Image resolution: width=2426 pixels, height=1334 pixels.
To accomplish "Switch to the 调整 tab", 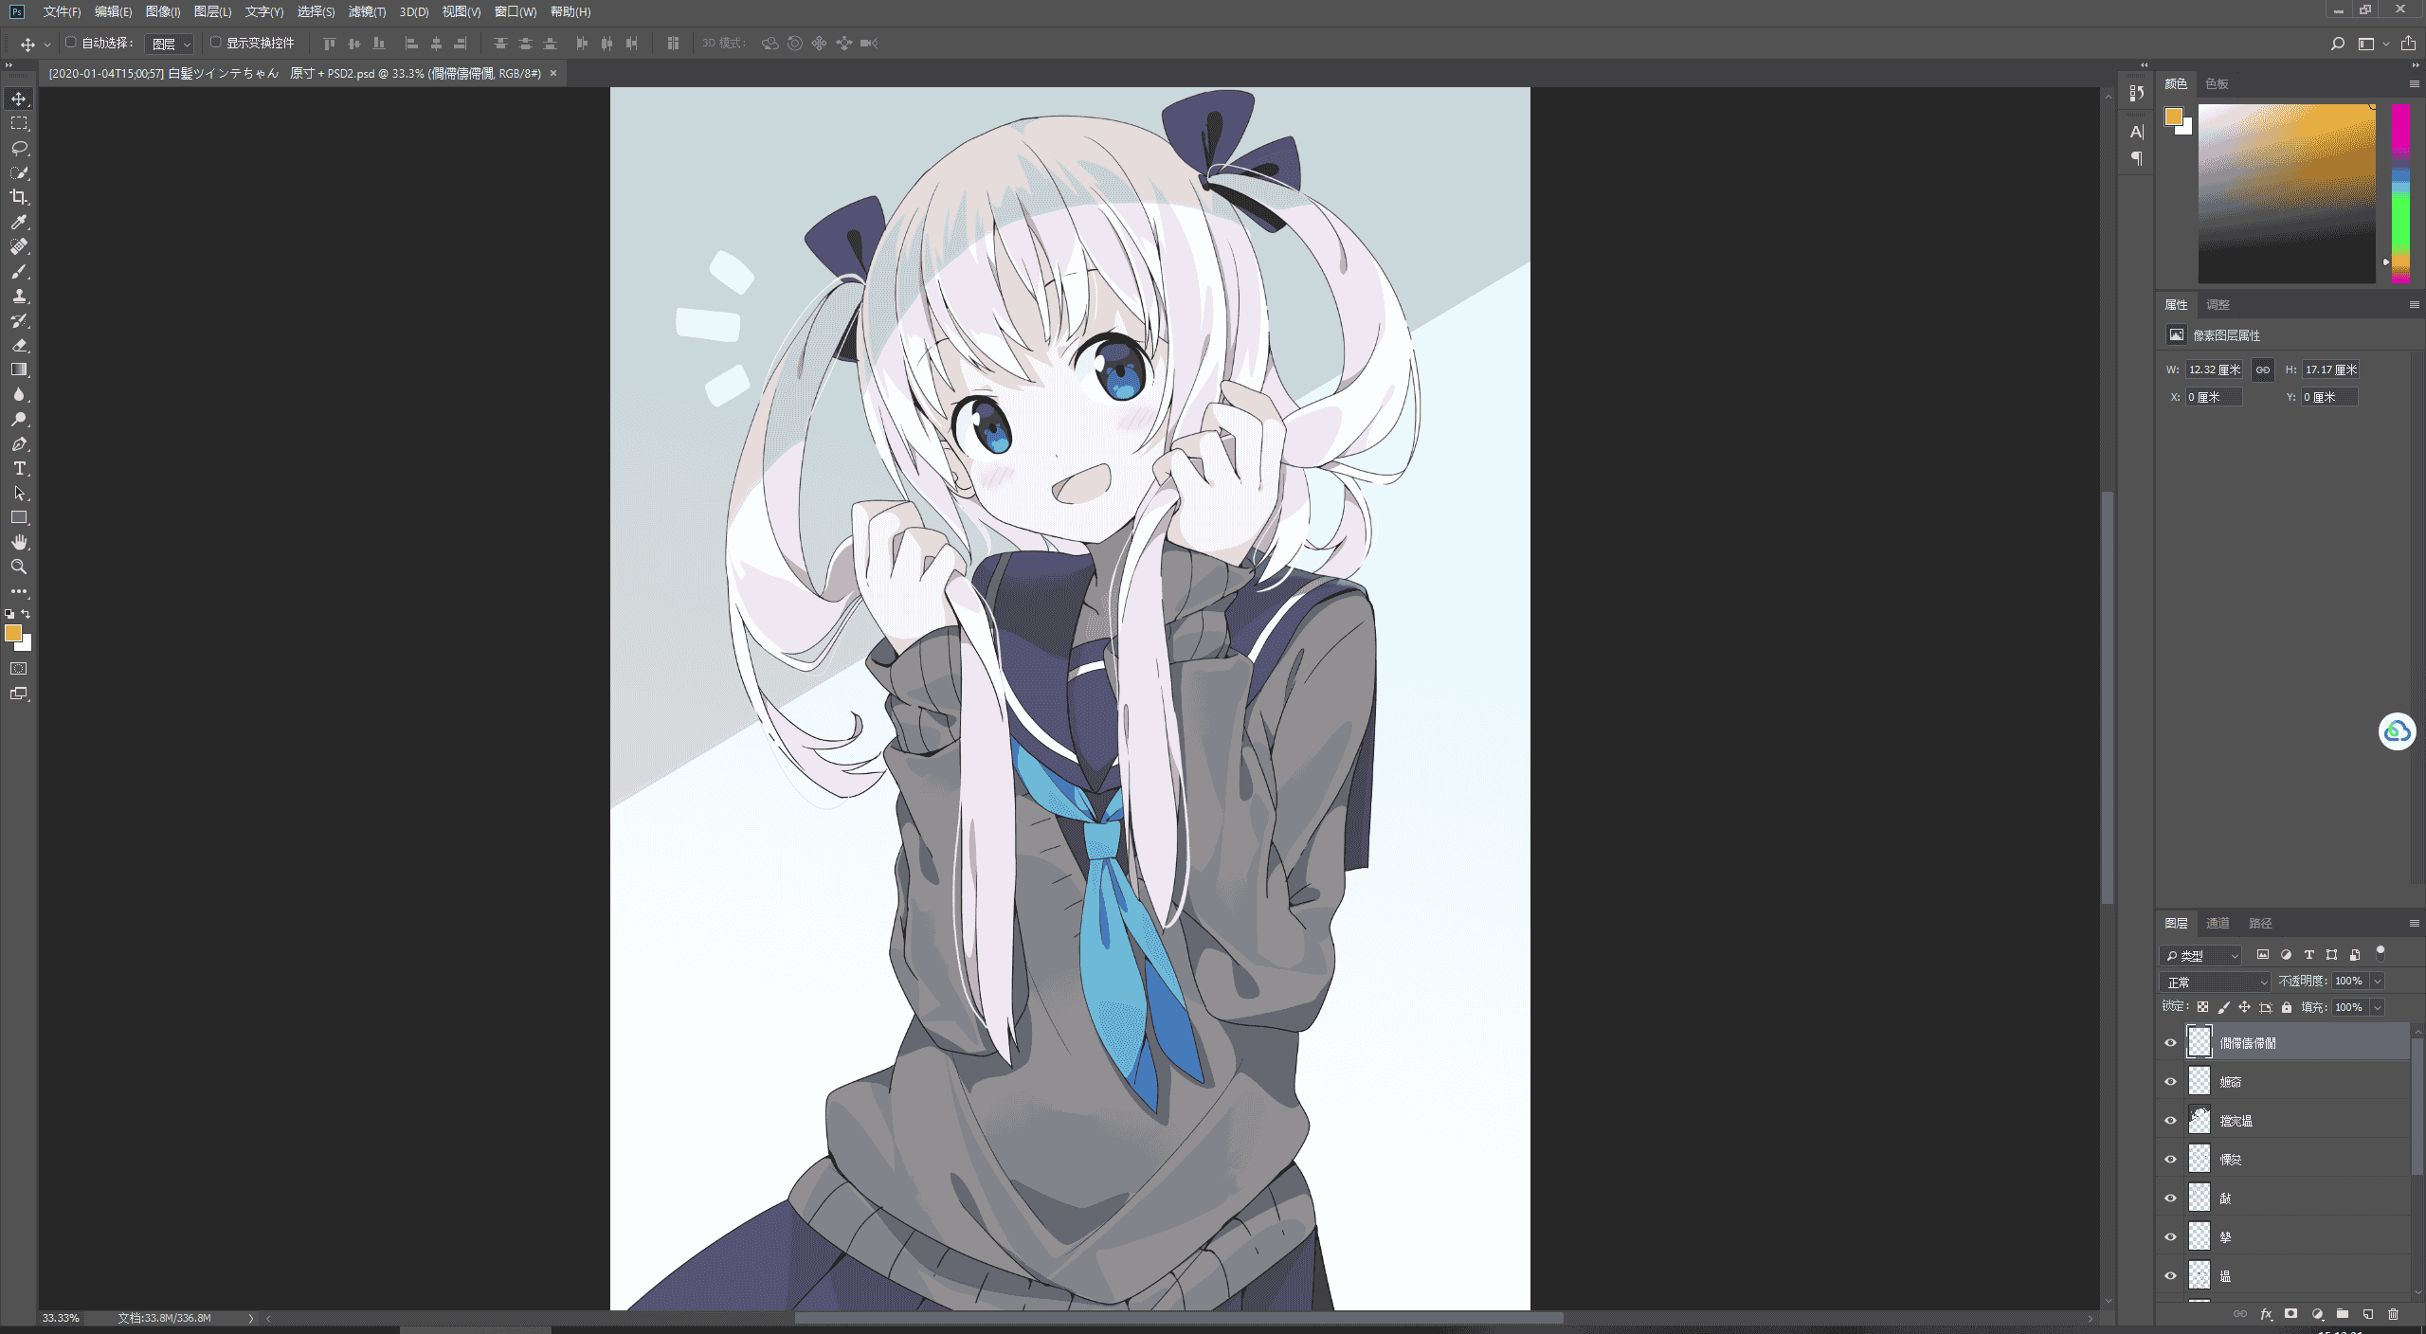I will [x=2218, y=304].
